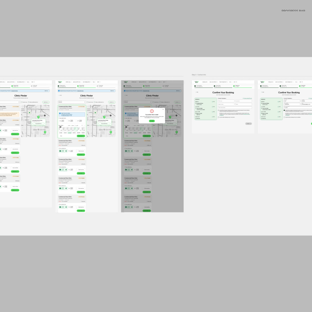Click last name field in empty booking form
This screenshot has width=312, height=312.
pos(243,101)
